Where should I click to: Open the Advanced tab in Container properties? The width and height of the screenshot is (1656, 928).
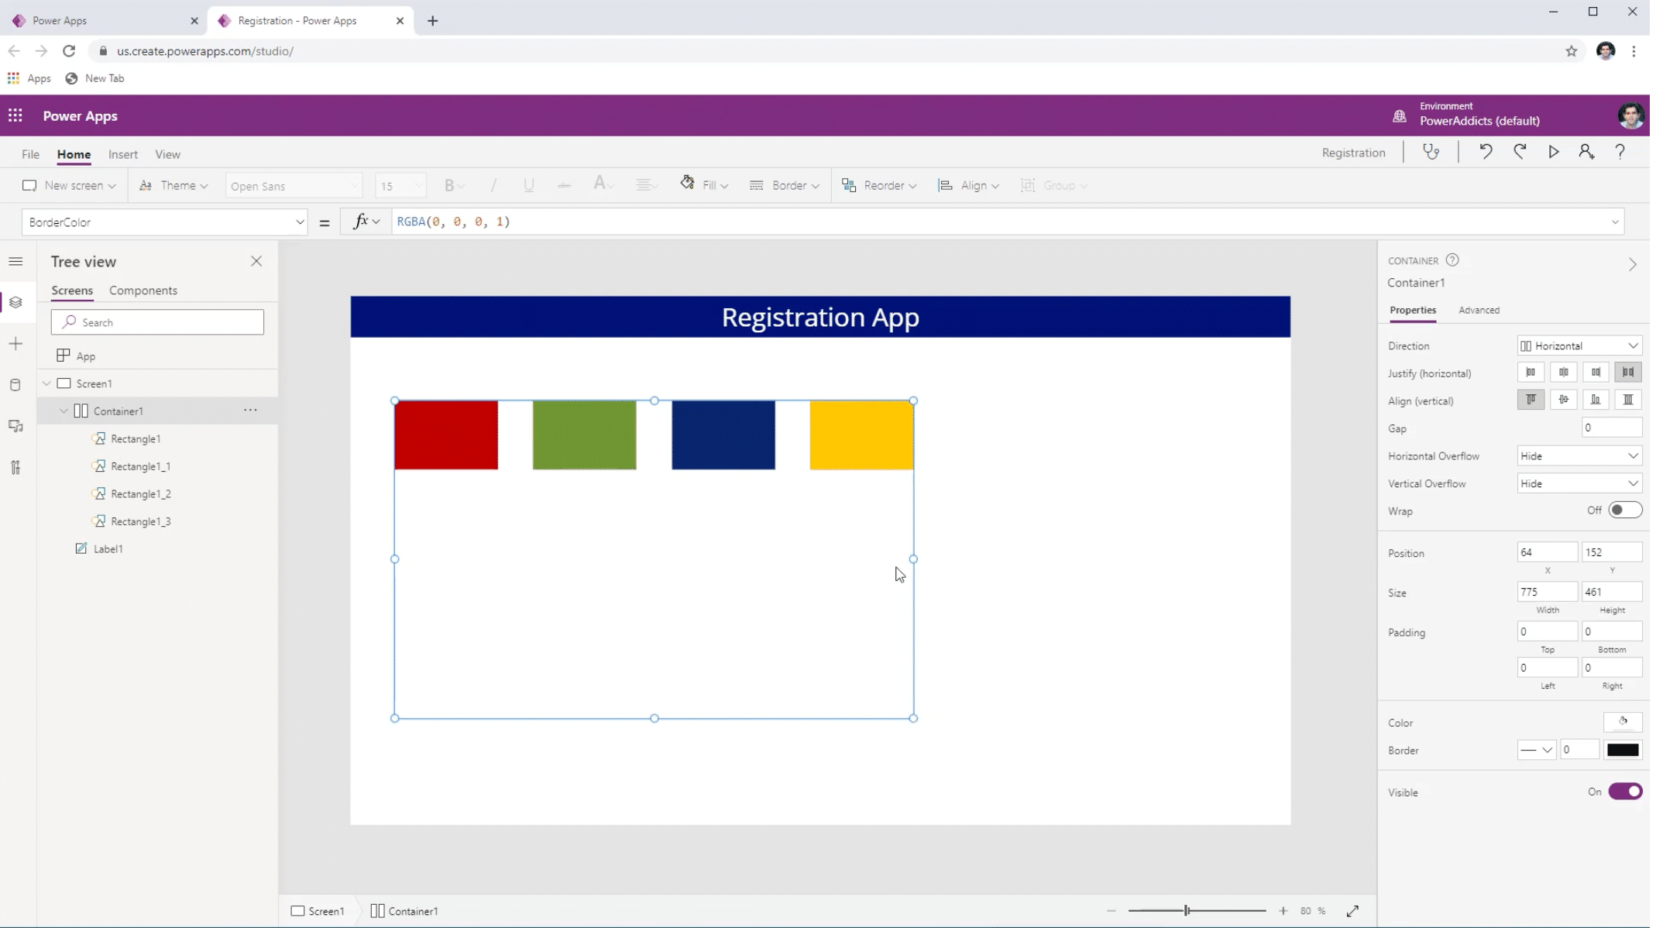click(1479, 310)
